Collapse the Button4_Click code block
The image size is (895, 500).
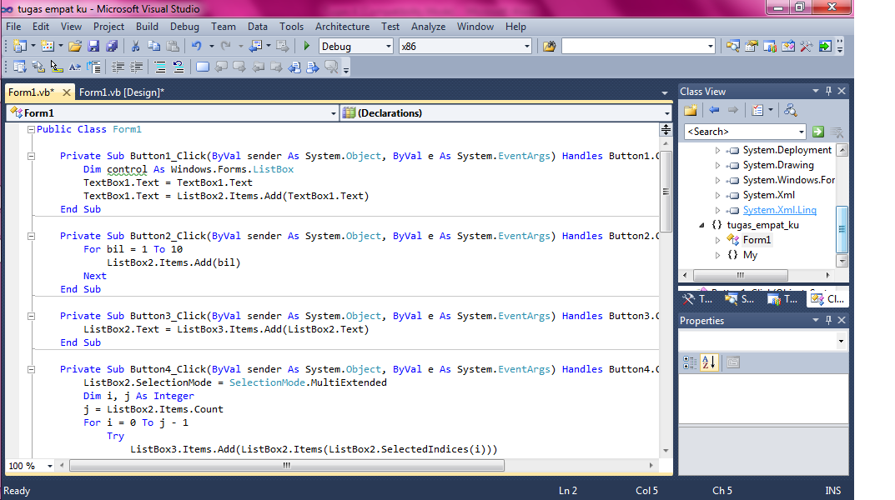[x=32, y=369]
